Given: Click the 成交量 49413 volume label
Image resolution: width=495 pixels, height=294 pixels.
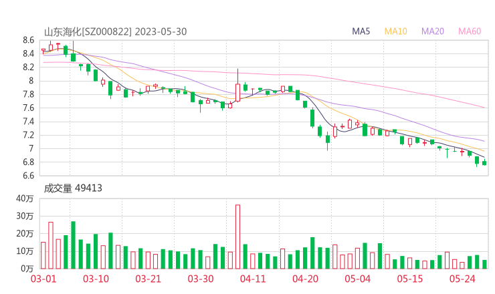Looking at the screenshot, I should pyautogui.click(x=73, y=188).
